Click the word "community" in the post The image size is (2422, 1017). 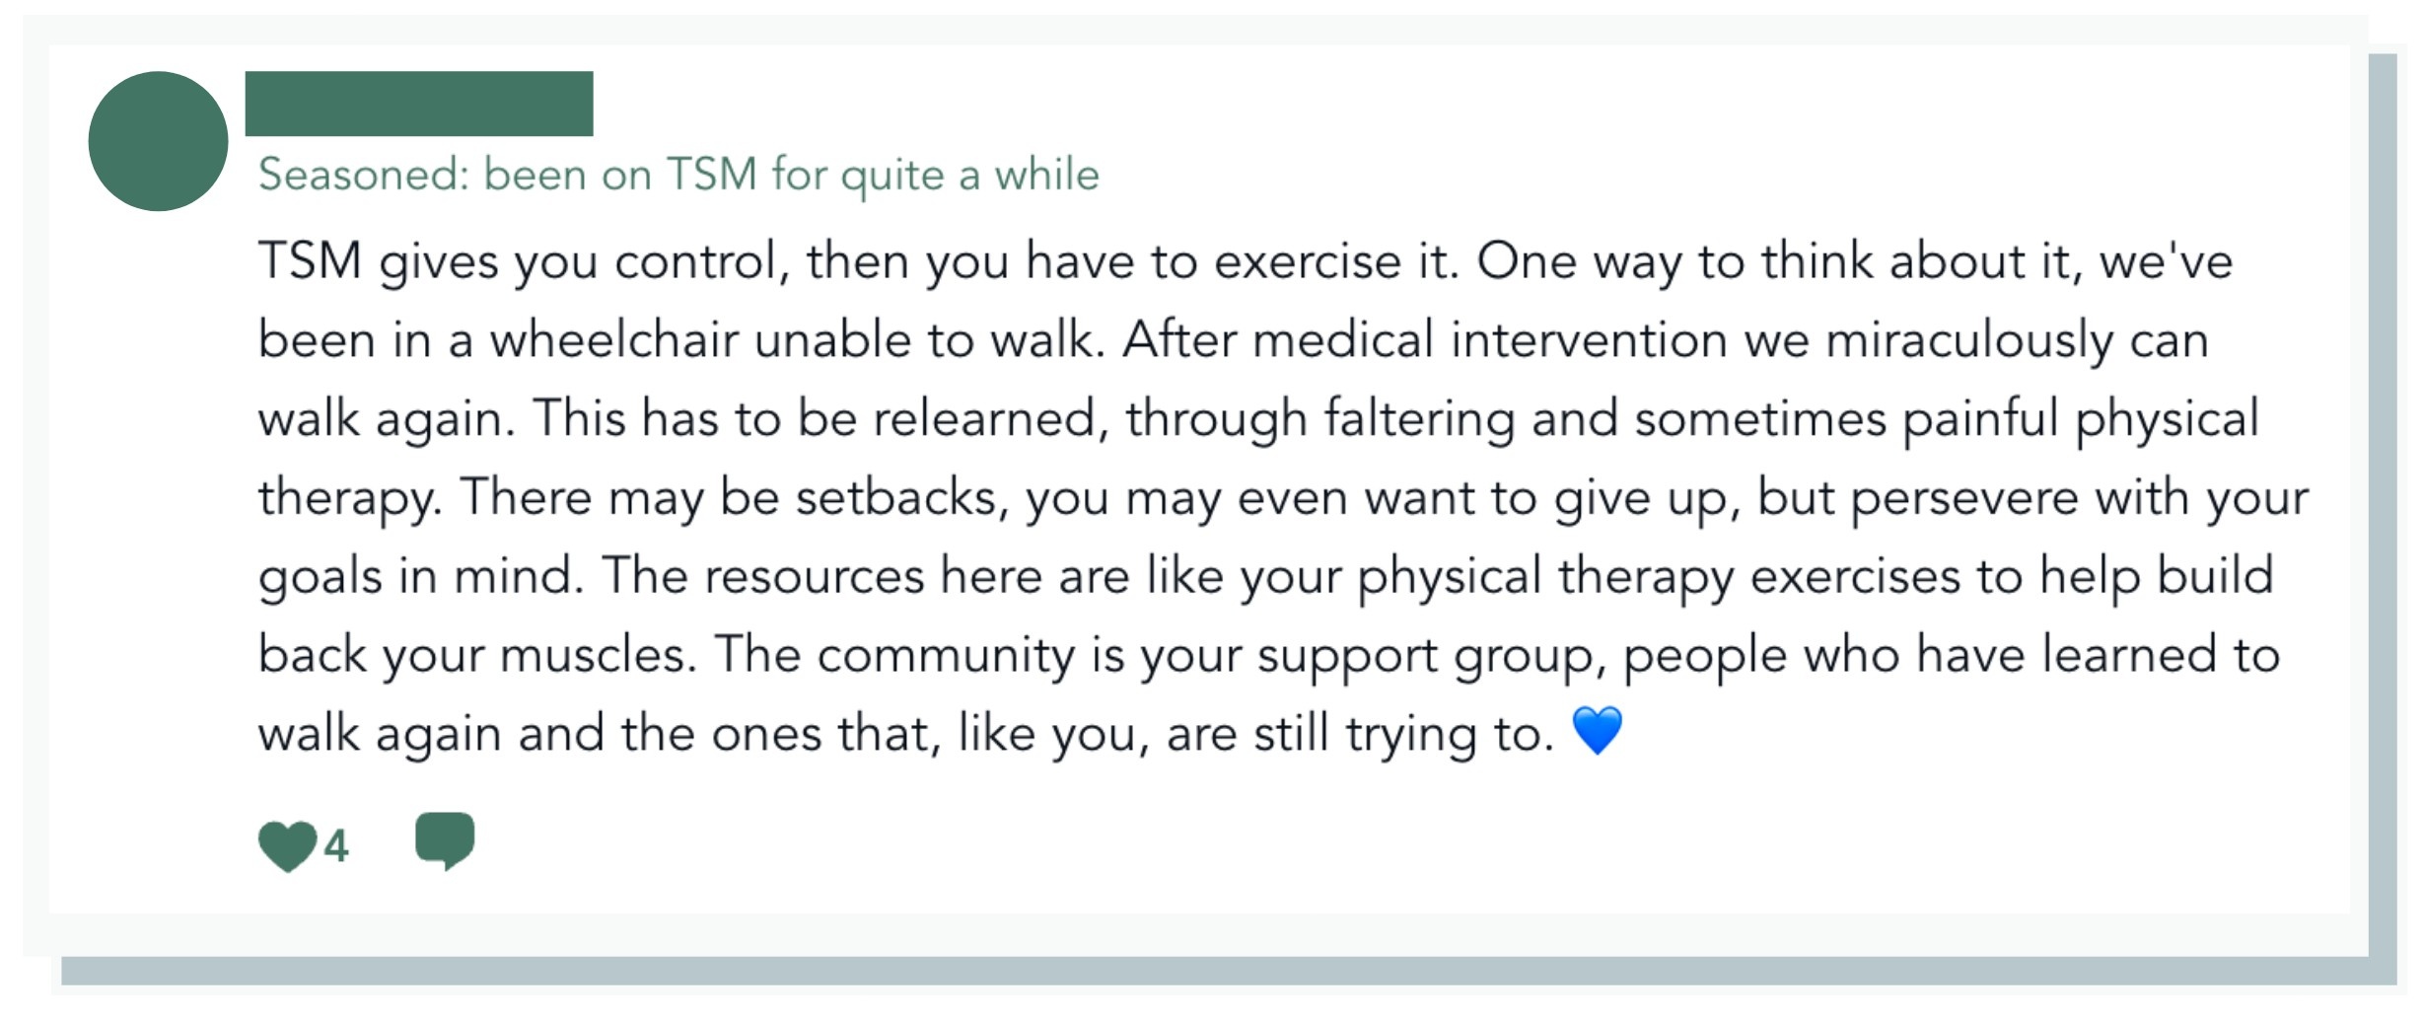[x=945, y=656]
